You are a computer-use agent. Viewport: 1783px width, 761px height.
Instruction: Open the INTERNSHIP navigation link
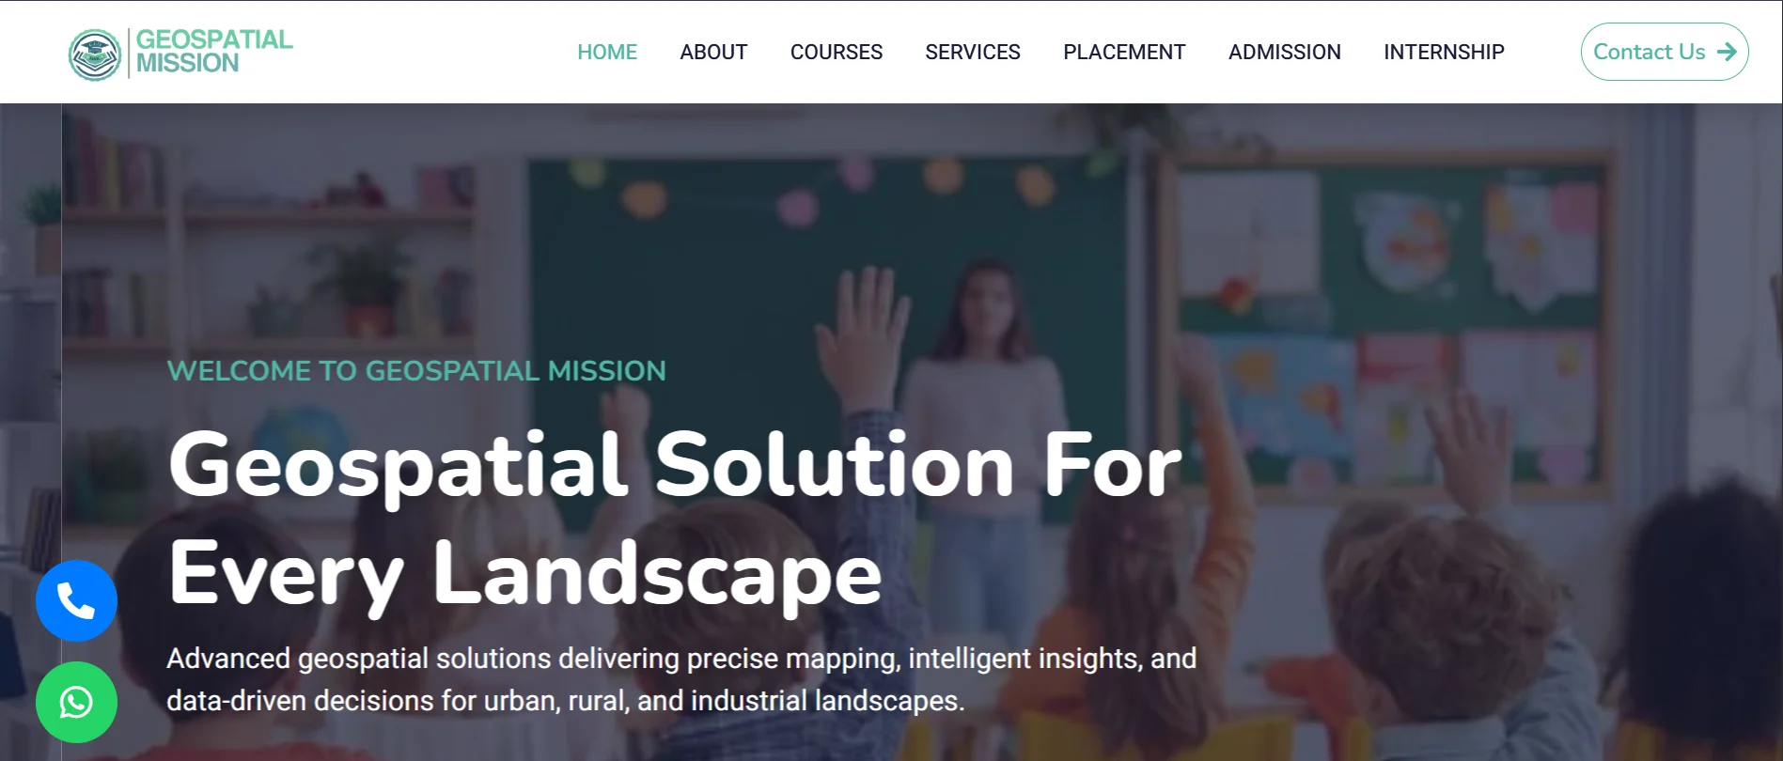pyautogui.click(x=1444, y=52)
